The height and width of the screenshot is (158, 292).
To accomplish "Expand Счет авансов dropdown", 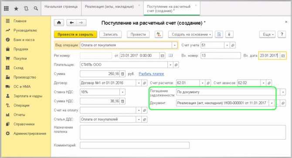I will click(x=263, y=83).
